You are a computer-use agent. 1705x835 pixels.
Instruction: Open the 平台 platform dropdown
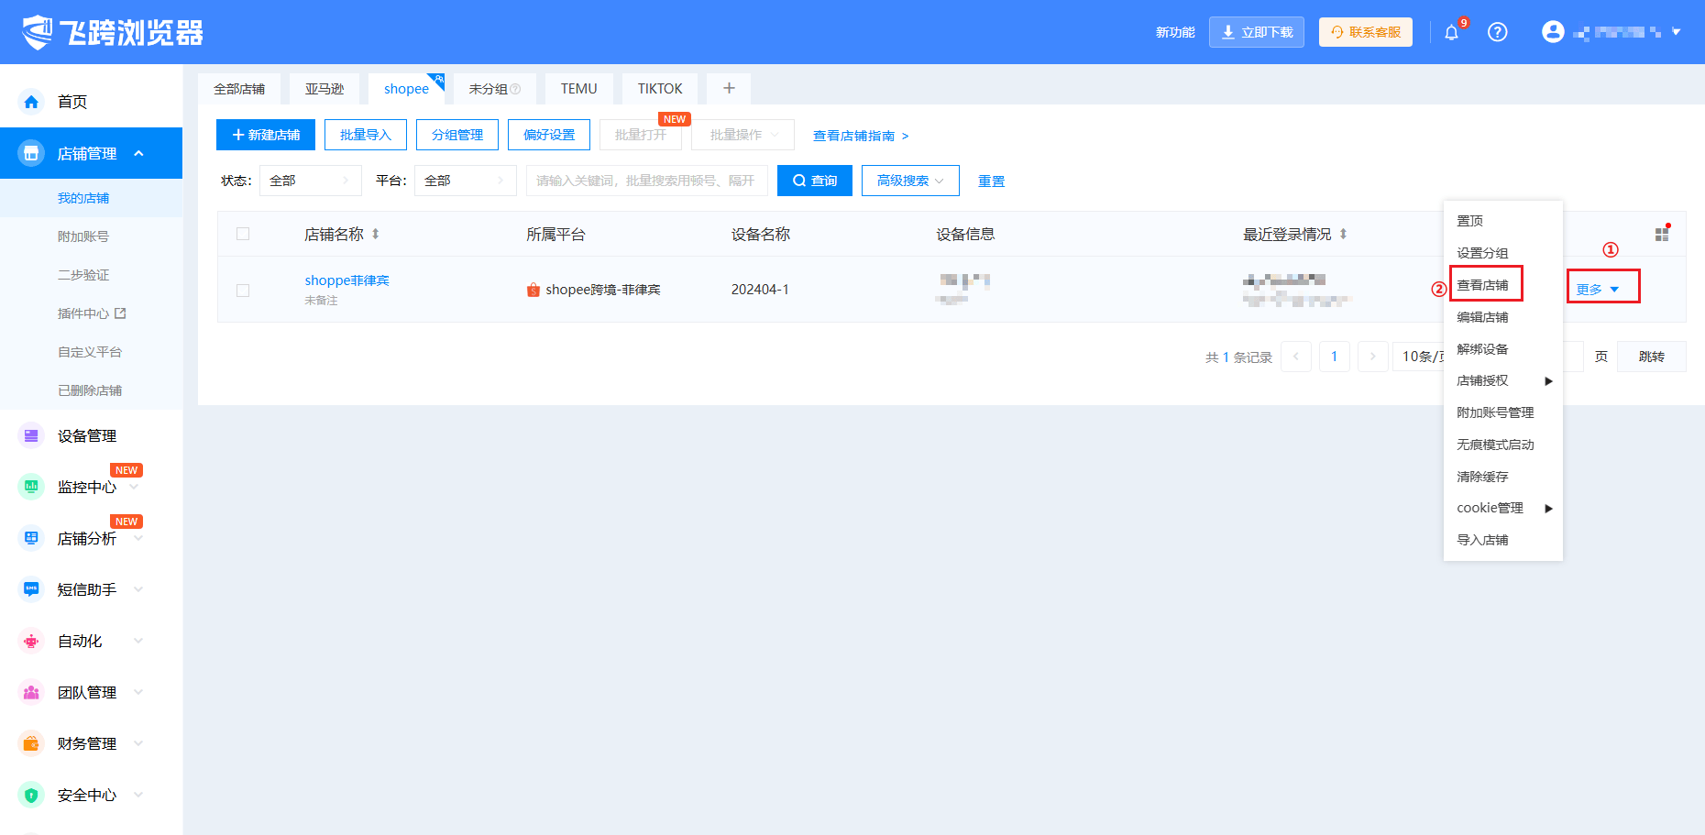[x=465, y=181]
